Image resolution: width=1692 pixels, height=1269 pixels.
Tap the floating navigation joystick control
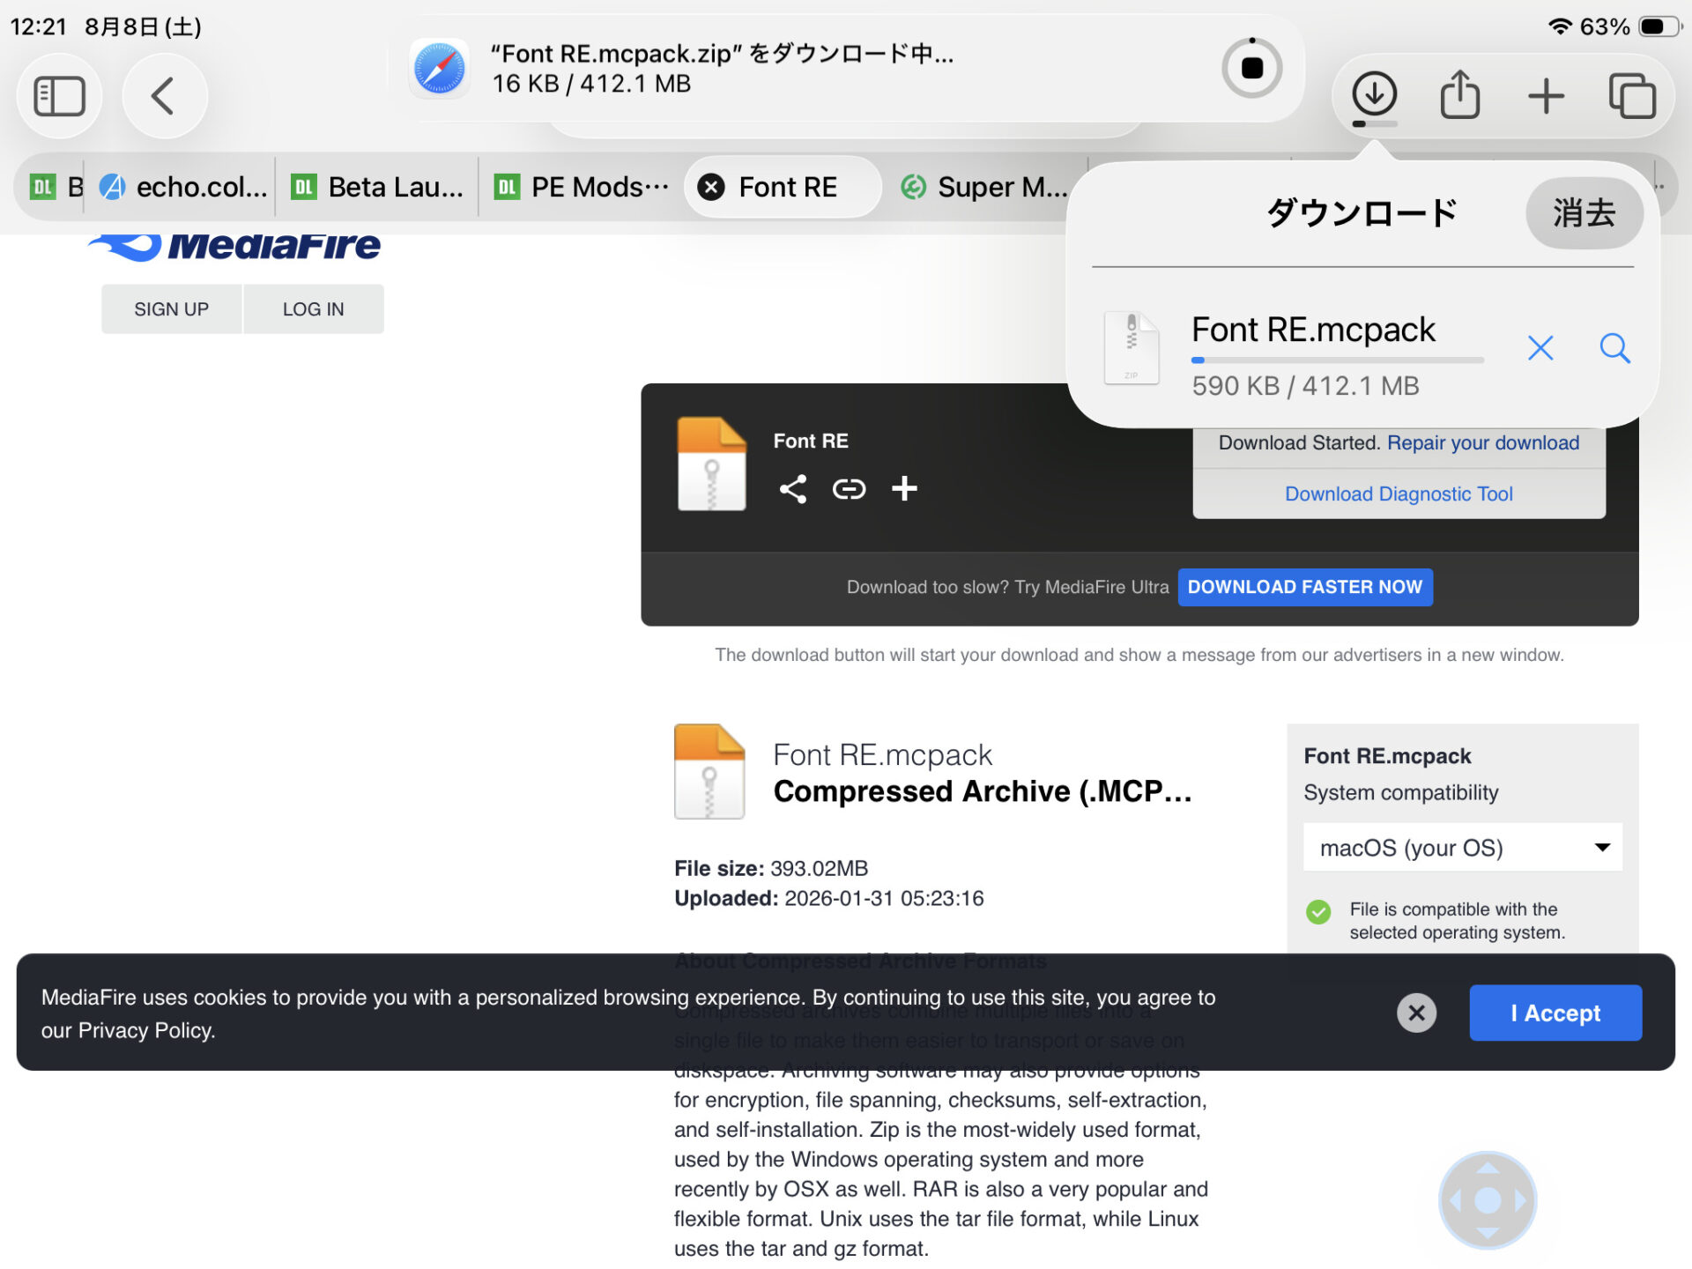pyautogui.click(x=1488, y=1200)
